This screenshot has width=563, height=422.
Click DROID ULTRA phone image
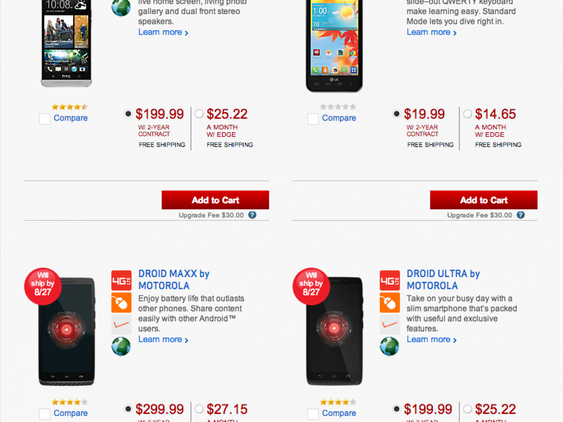point(334,331)
